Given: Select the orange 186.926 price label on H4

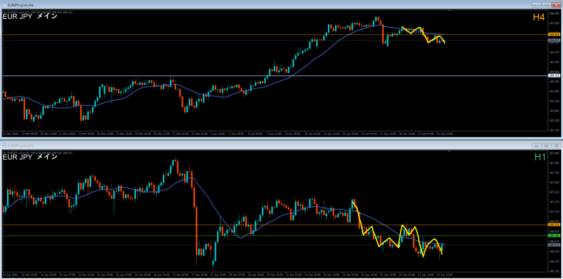Looking at the screenshot, I should pos(554,35).
